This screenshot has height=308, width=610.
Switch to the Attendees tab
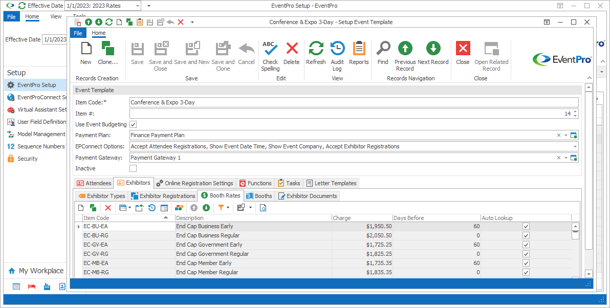pyautogui.click(x=94, y=183)
